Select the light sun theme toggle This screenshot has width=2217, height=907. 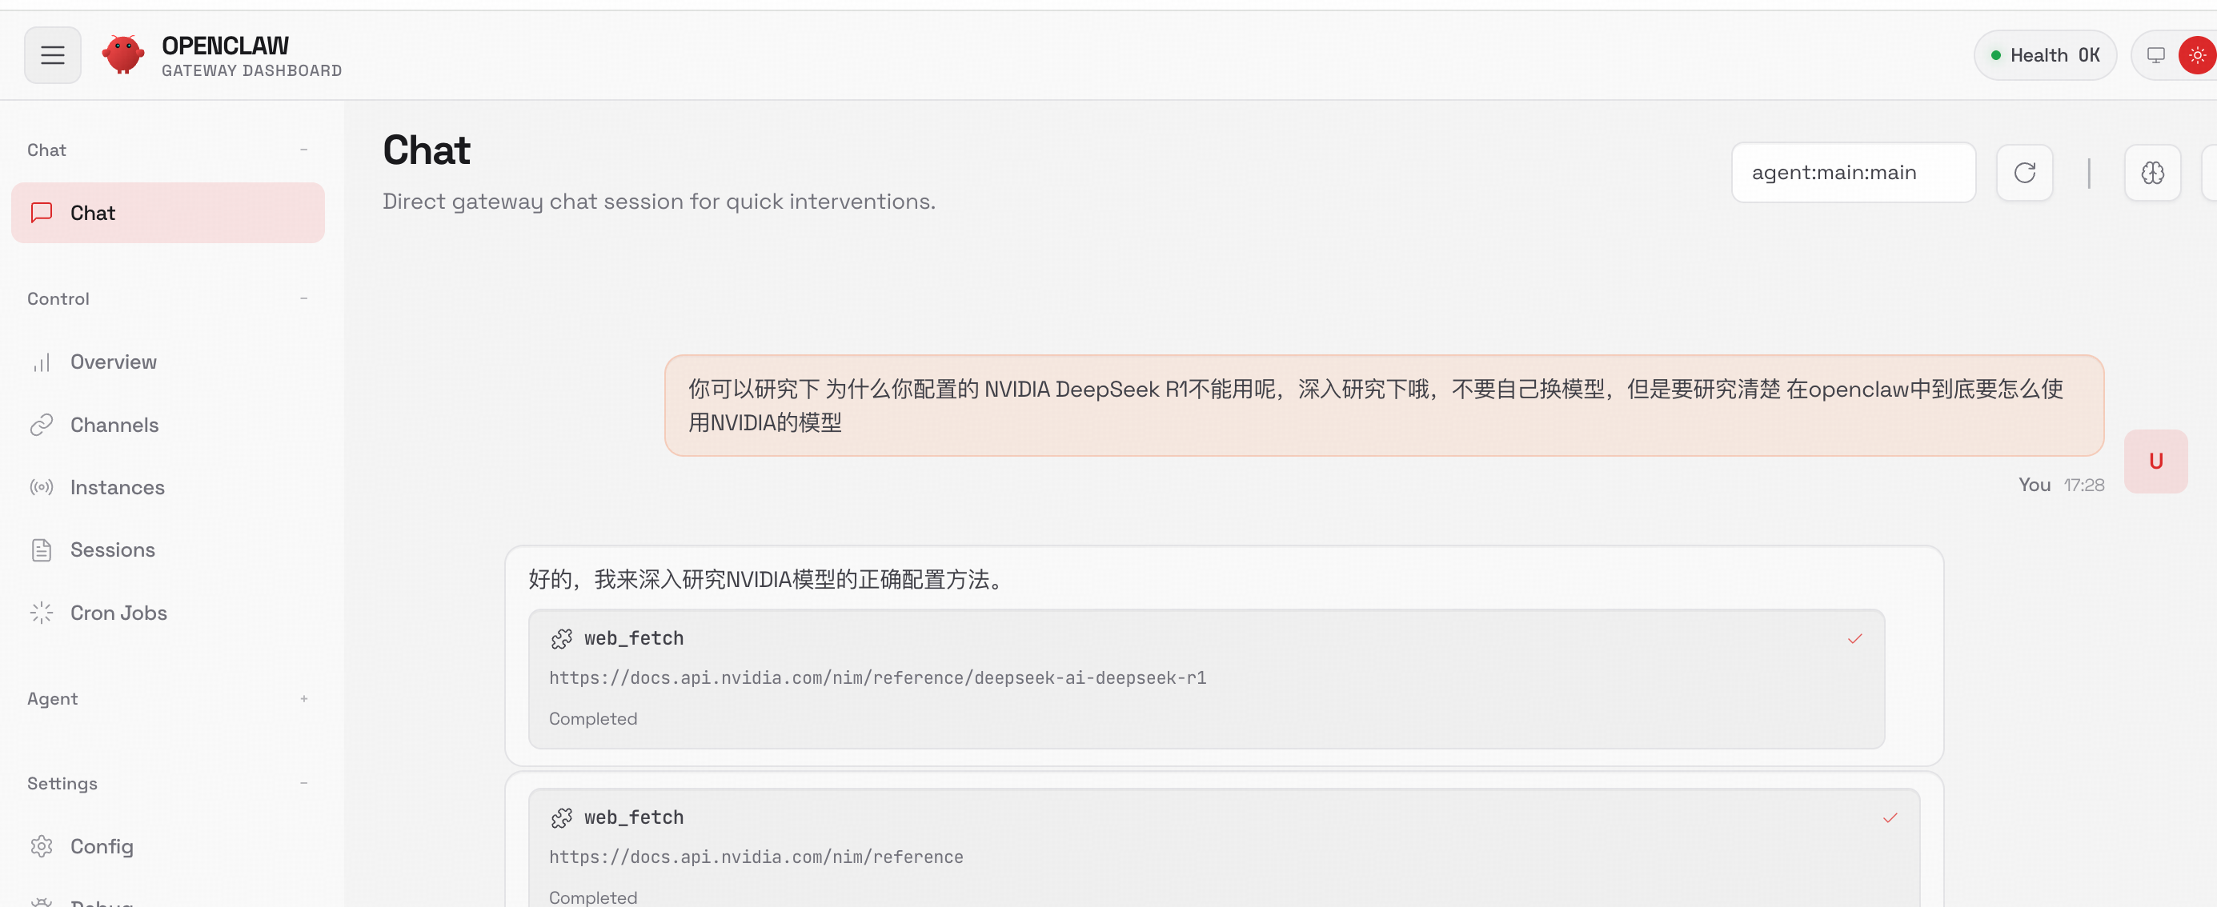2196,55
